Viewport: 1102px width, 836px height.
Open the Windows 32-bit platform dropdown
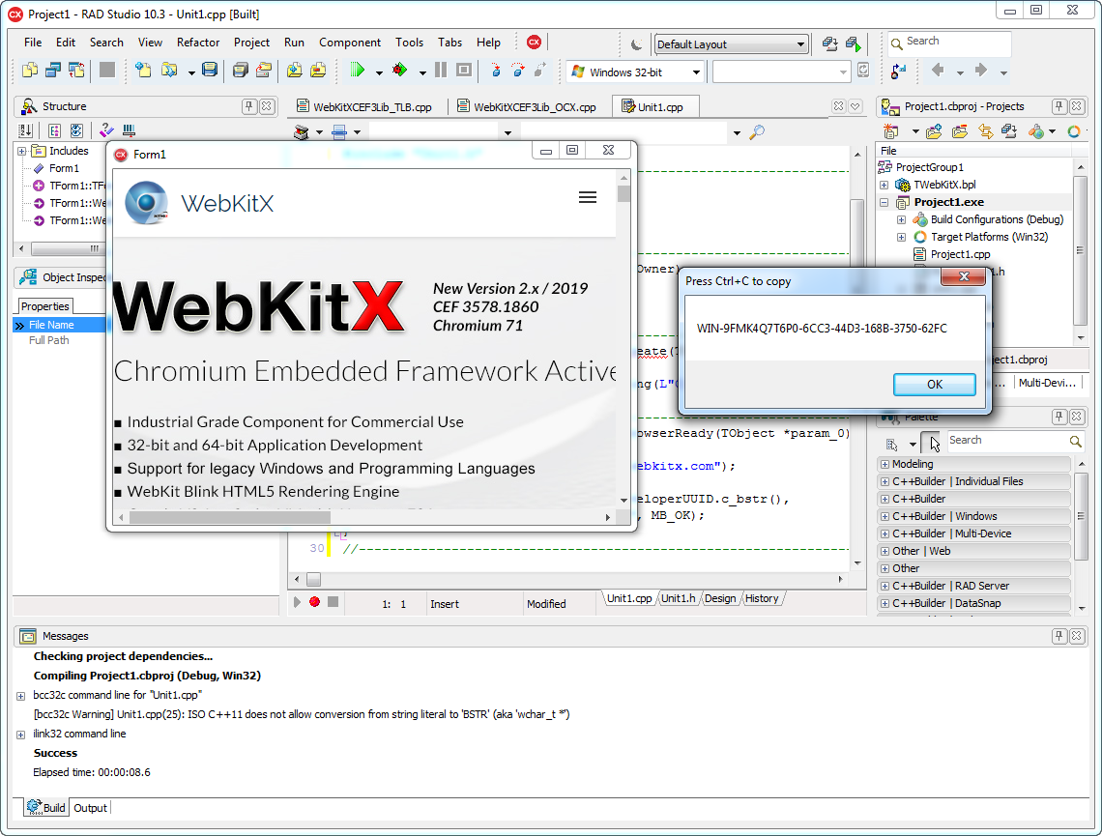[x=696, y=72]
